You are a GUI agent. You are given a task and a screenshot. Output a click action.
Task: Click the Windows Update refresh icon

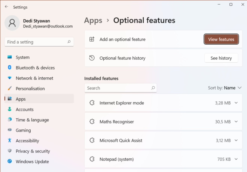(x=10, y=161)
